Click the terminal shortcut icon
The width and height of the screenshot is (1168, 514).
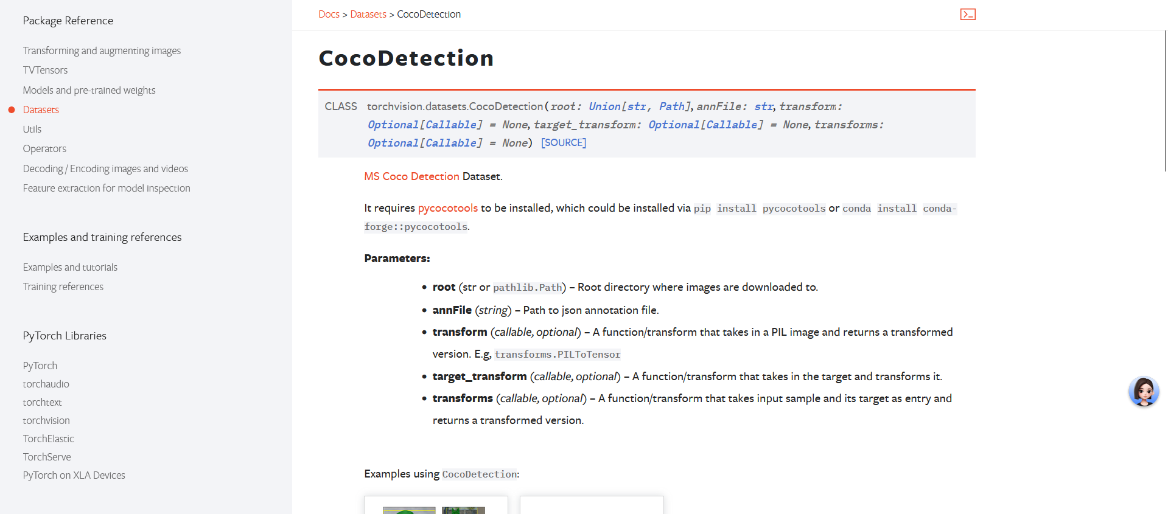pyautogui.click(x=968, y=14)
